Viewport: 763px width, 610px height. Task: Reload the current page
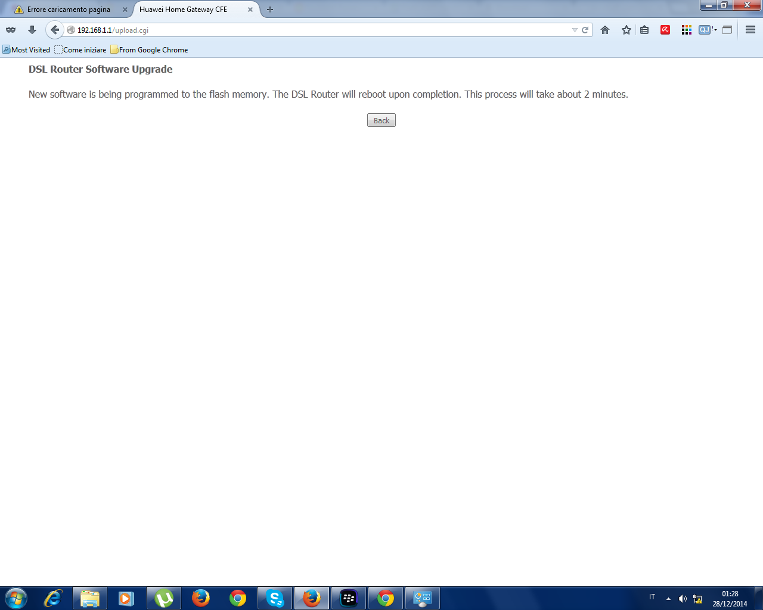pyautogui.click(x=585, y=30)
